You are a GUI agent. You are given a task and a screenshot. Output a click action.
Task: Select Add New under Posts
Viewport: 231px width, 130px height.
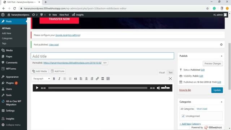[6, 33]
